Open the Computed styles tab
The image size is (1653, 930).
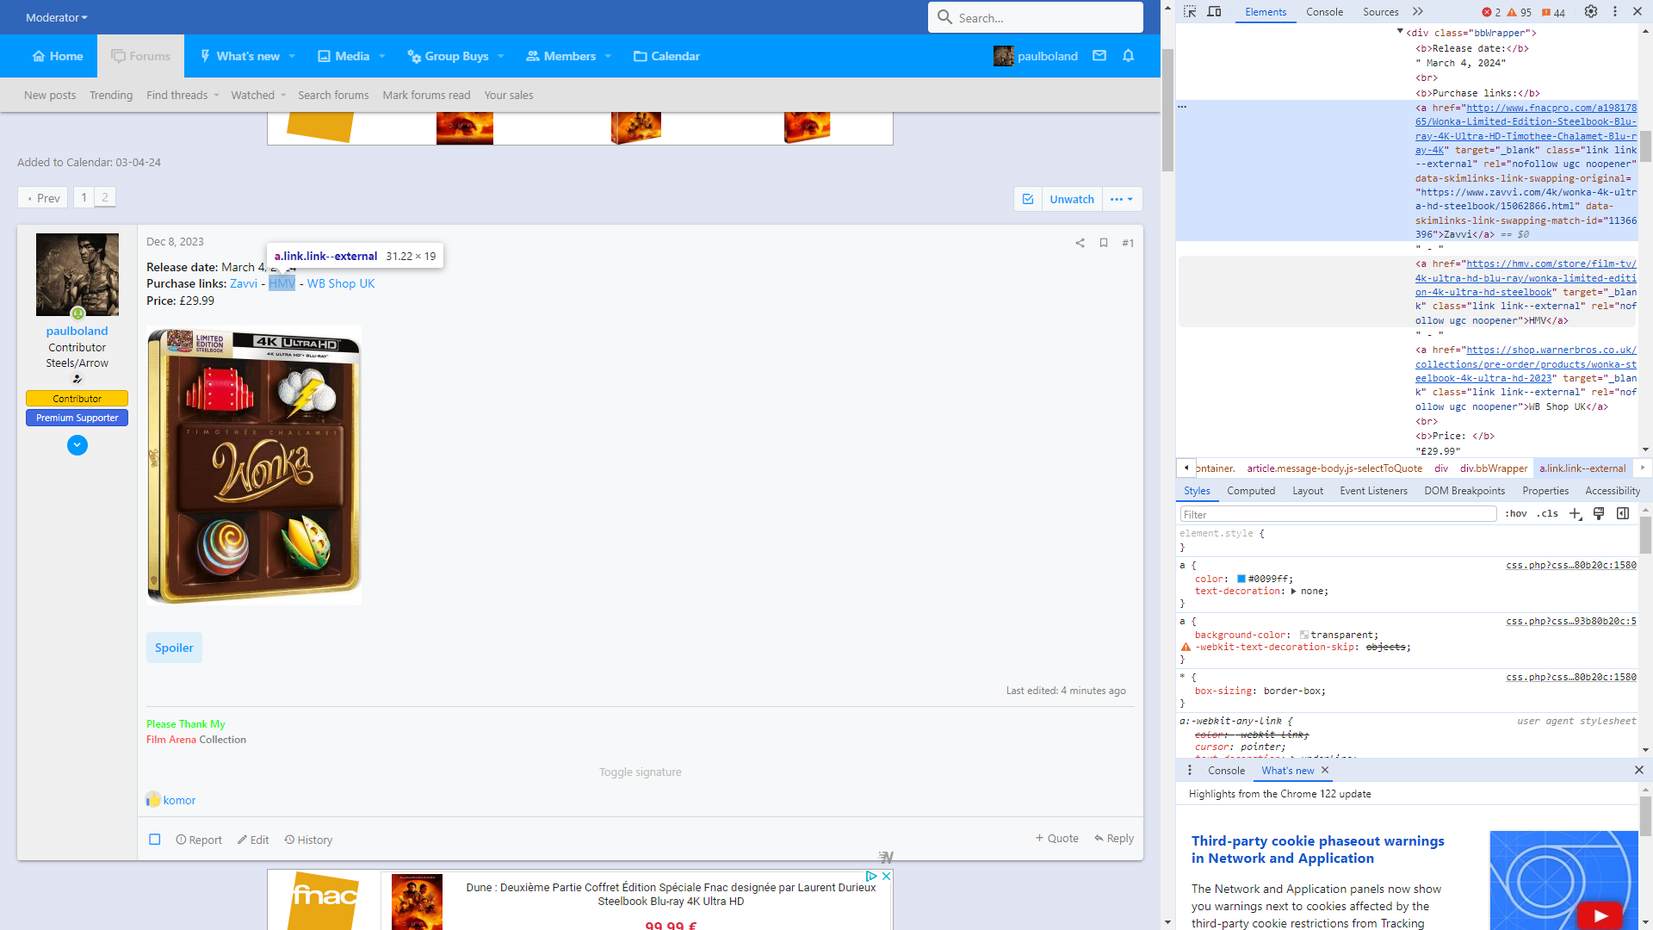coord(1251,491)
